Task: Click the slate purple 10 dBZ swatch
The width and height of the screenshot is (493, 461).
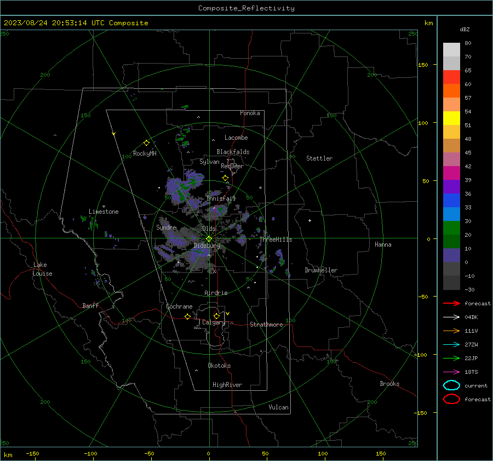Action: point(451,255)
